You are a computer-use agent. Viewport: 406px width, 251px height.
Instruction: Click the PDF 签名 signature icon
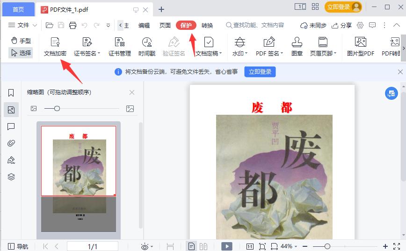tap(269, 42)
